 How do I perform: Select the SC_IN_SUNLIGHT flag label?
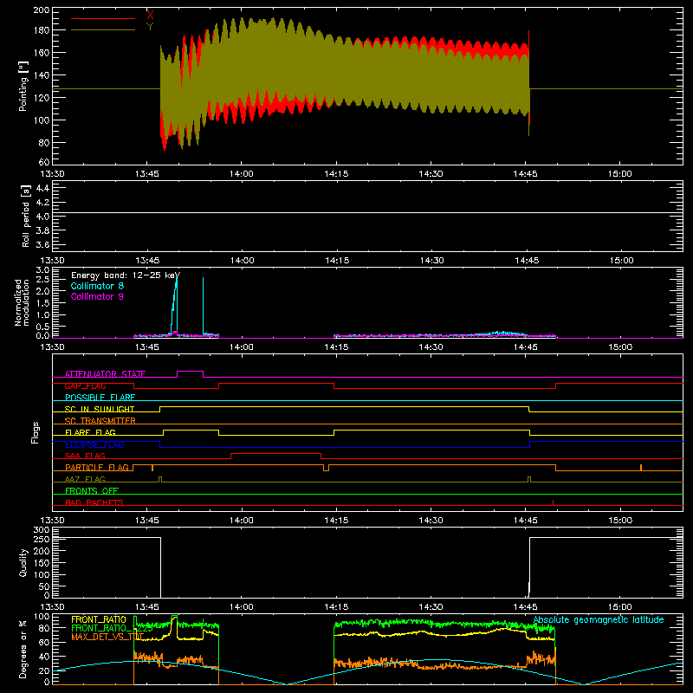pos(100,409)
